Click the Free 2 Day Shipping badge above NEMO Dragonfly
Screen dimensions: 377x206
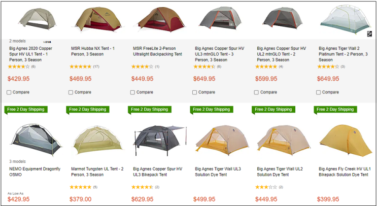tap(25, 110)
